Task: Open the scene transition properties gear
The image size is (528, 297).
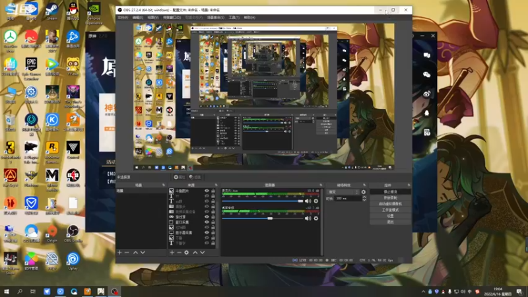Action: pyautogui.click(x=364, y=192)
